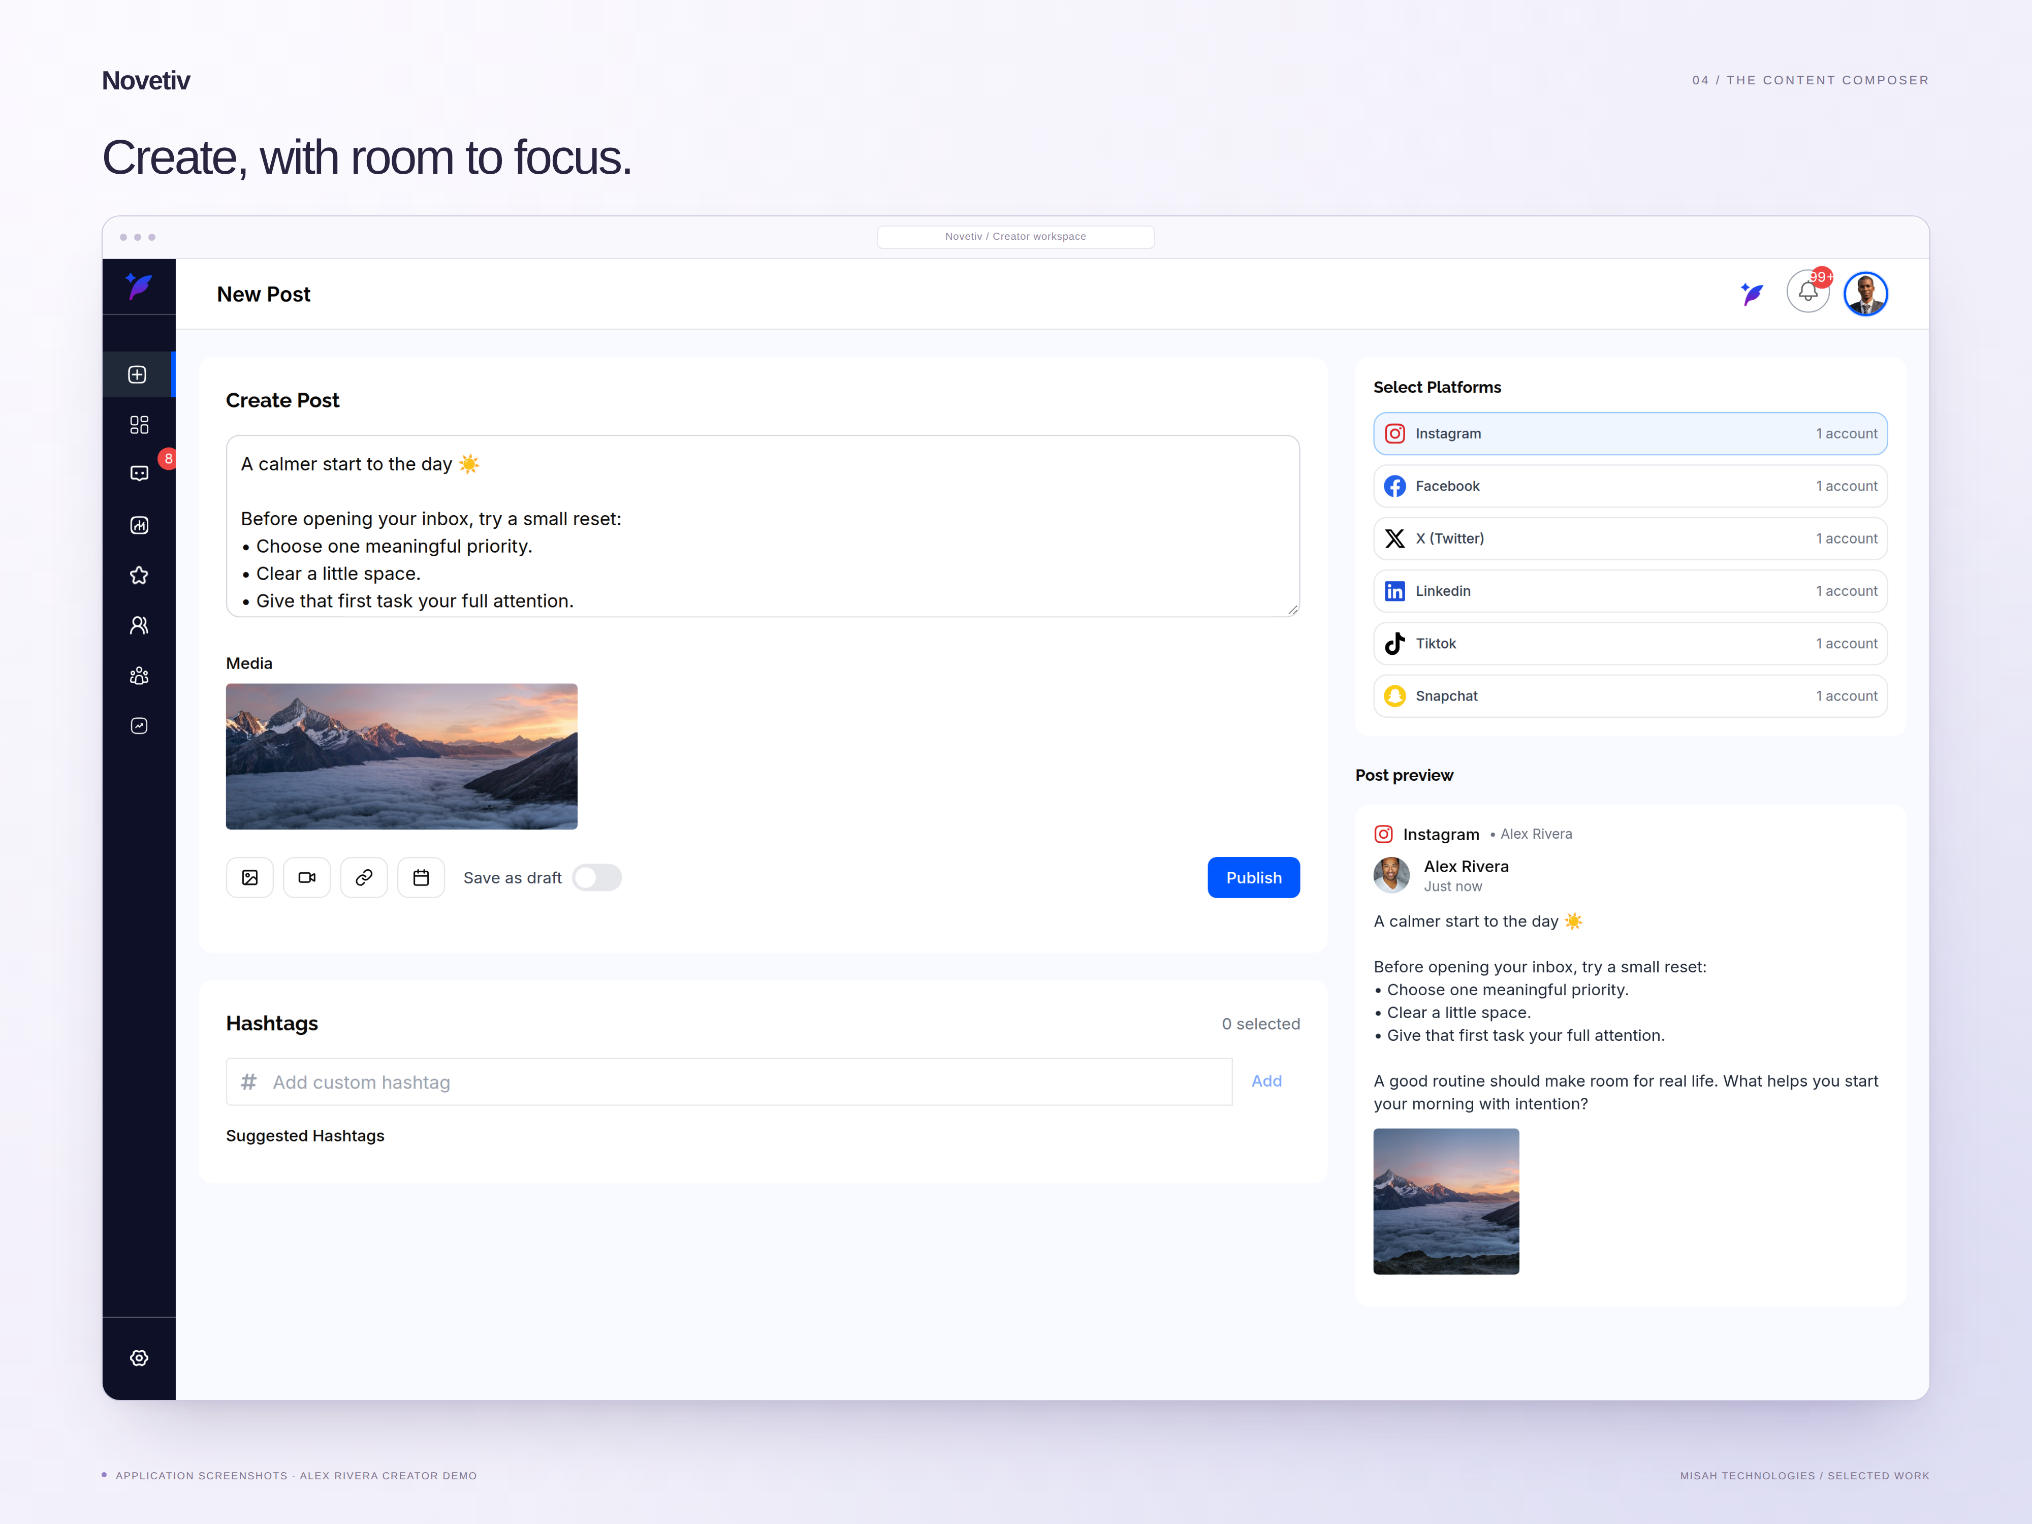Select the Linkedin platform row

point(1630,591)
